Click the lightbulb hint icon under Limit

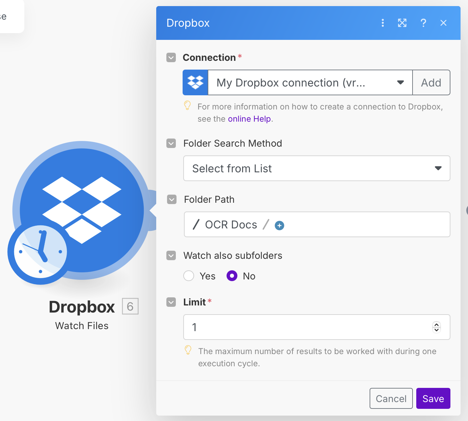(x=188, y=350)
